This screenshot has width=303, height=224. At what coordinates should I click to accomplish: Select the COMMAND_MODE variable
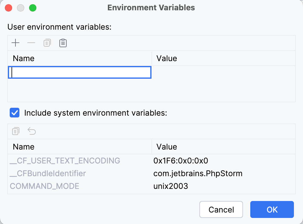point(45,186)
